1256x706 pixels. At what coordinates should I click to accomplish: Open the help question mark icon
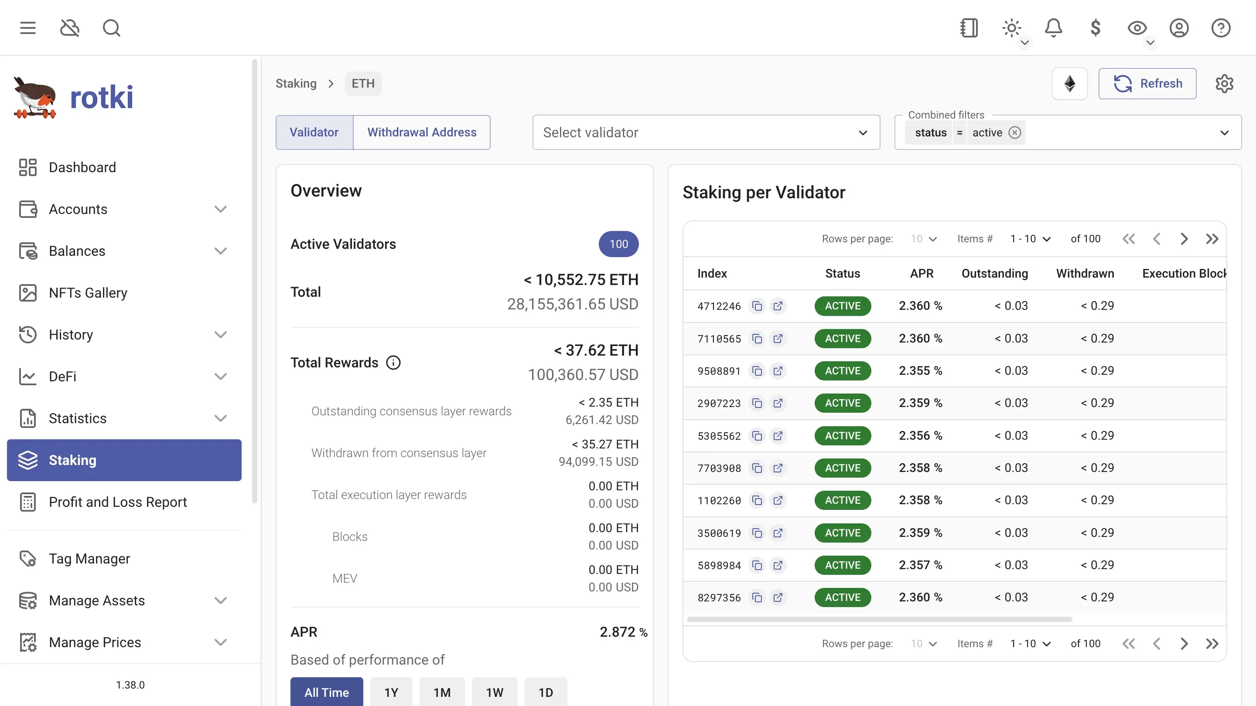(1221, 28)
